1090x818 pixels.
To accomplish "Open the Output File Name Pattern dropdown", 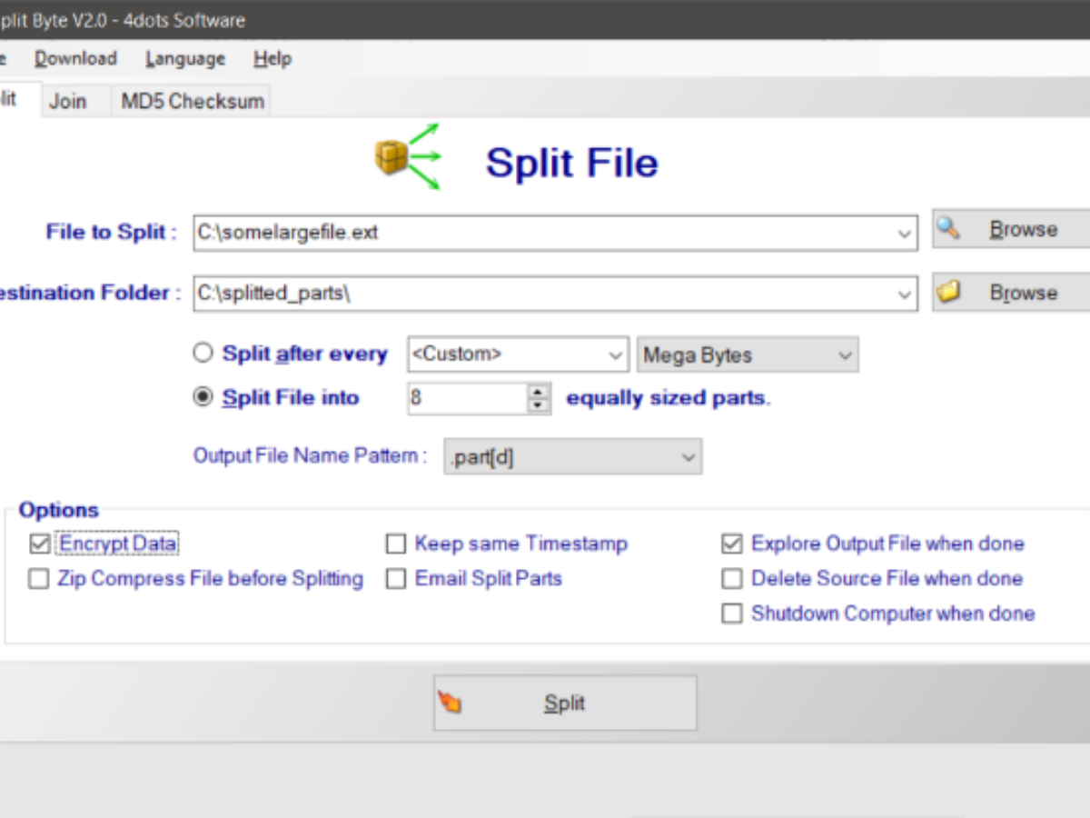I will click(689, 458).
